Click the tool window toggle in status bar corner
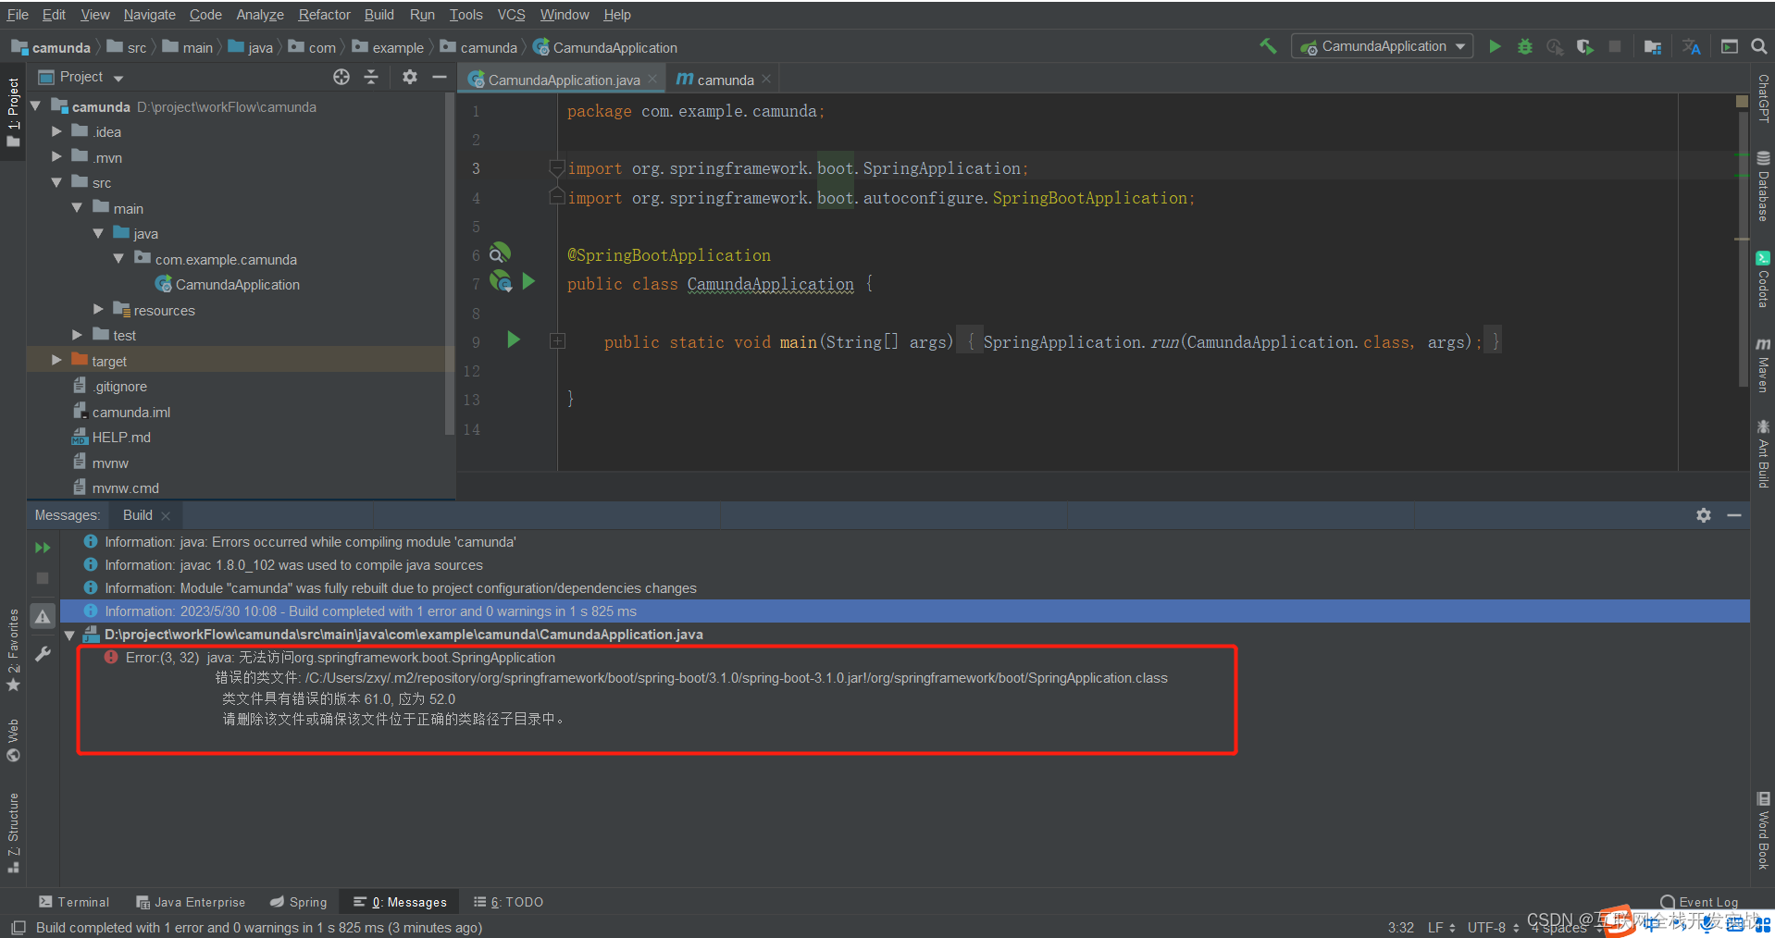 click(x=18, y=927)
